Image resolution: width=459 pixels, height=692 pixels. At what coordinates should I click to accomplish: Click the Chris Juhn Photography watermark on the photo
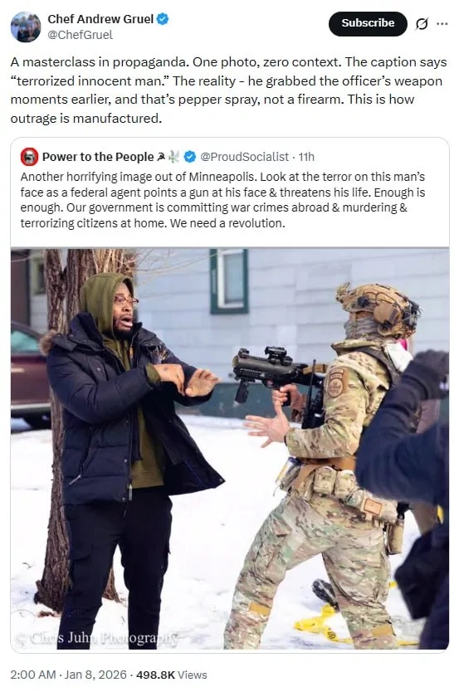(97, 638)
